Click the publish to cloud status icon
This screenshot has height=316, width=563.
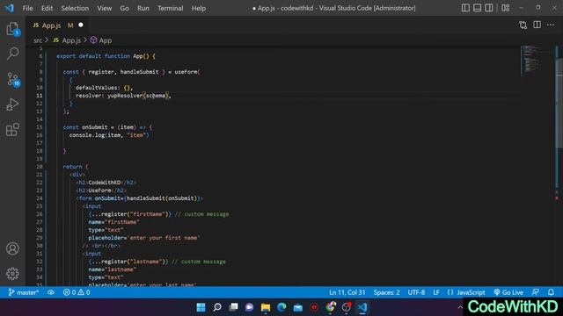pyautogui.click(x=51, y=292)
